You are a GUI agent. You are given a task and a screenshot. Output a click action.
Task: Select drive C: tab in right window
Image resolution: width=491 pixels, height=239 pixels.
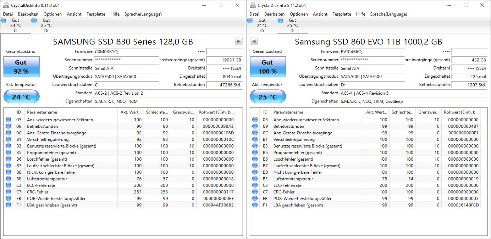262,26
